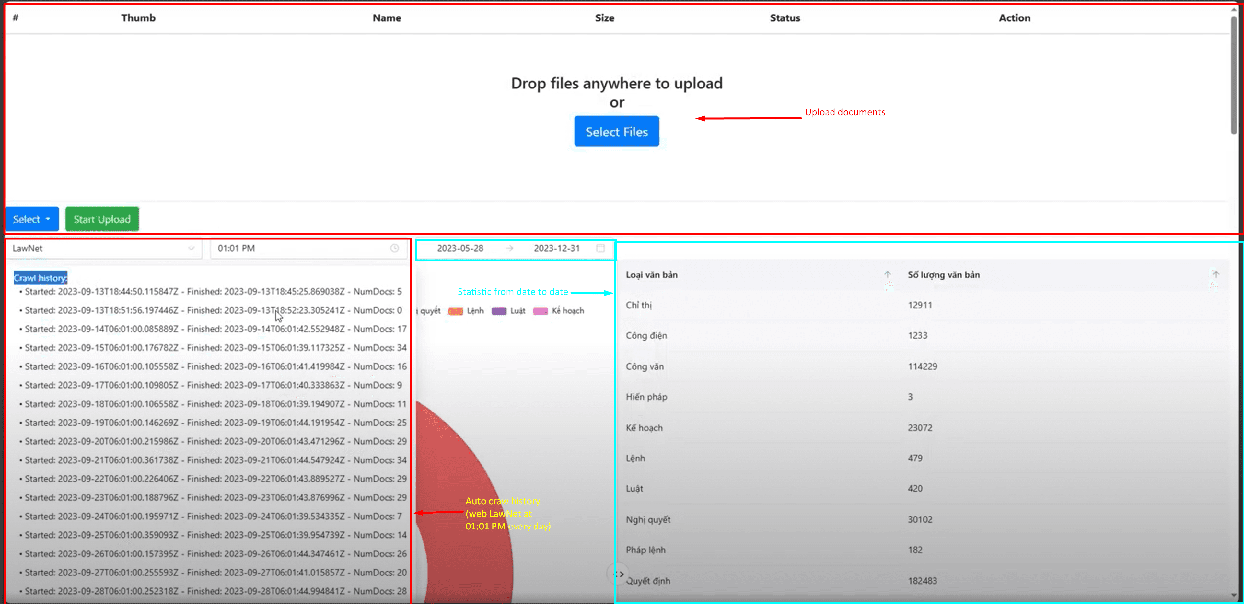Click the Action column header
The image size is (1244, 604).
pyautogui.click(x=1014, y=18)
